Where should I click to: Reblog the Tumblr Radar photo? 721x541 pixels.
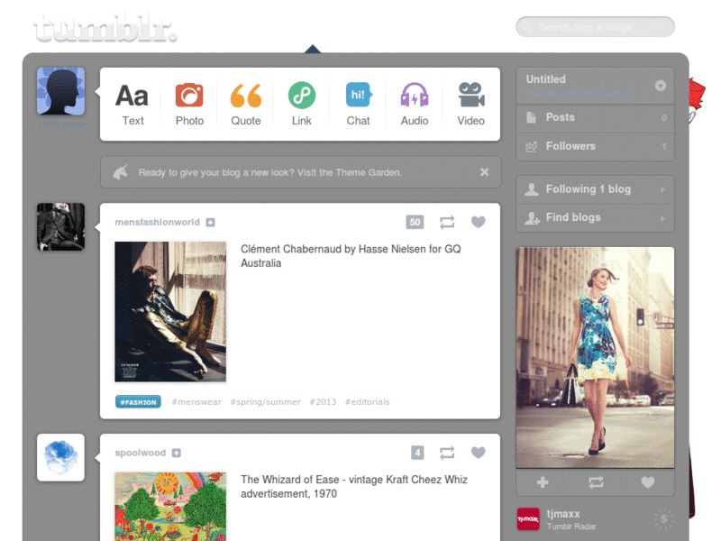[596, 482]
